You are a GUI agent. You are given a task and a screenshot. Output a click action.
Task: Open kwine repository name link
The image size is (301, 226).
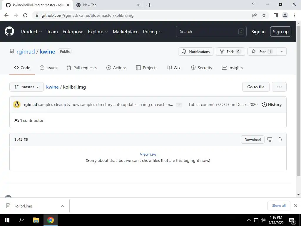[47, 51]
